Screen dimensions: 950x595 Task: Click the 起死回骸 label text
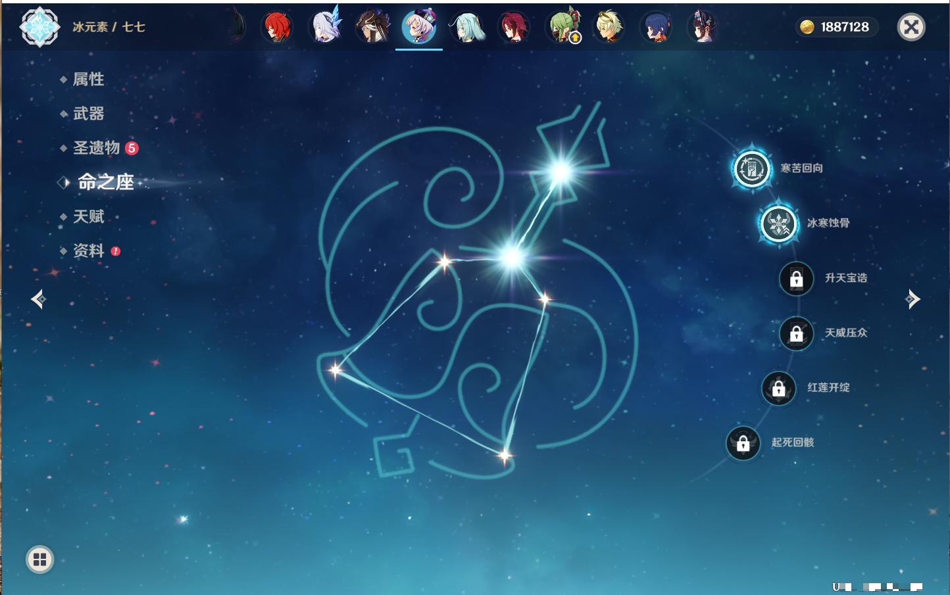(793, 442)
